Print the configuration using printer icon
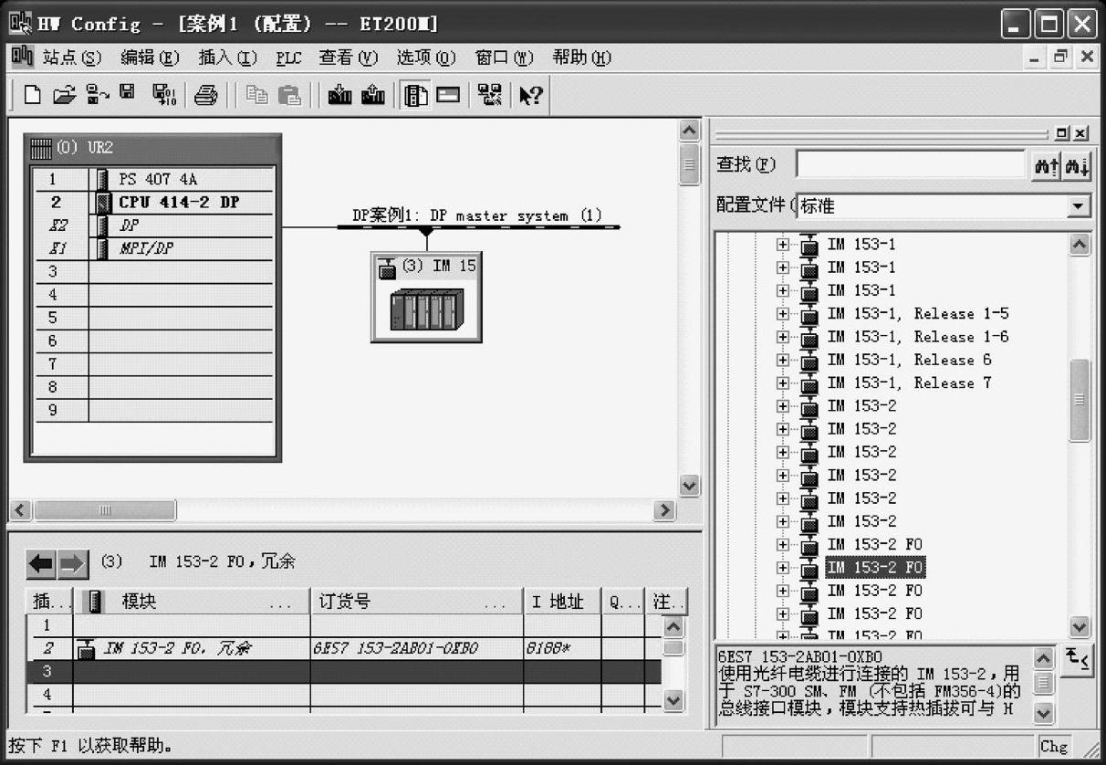 pyautogui.click(x=206, y=95)
